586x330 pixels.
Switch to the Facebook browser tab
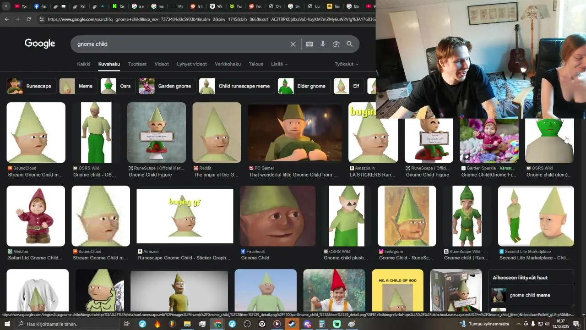coord(39,6)
